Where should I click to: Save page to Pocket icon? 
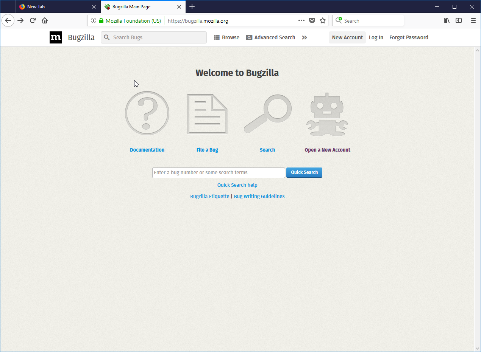pos(312,21)
